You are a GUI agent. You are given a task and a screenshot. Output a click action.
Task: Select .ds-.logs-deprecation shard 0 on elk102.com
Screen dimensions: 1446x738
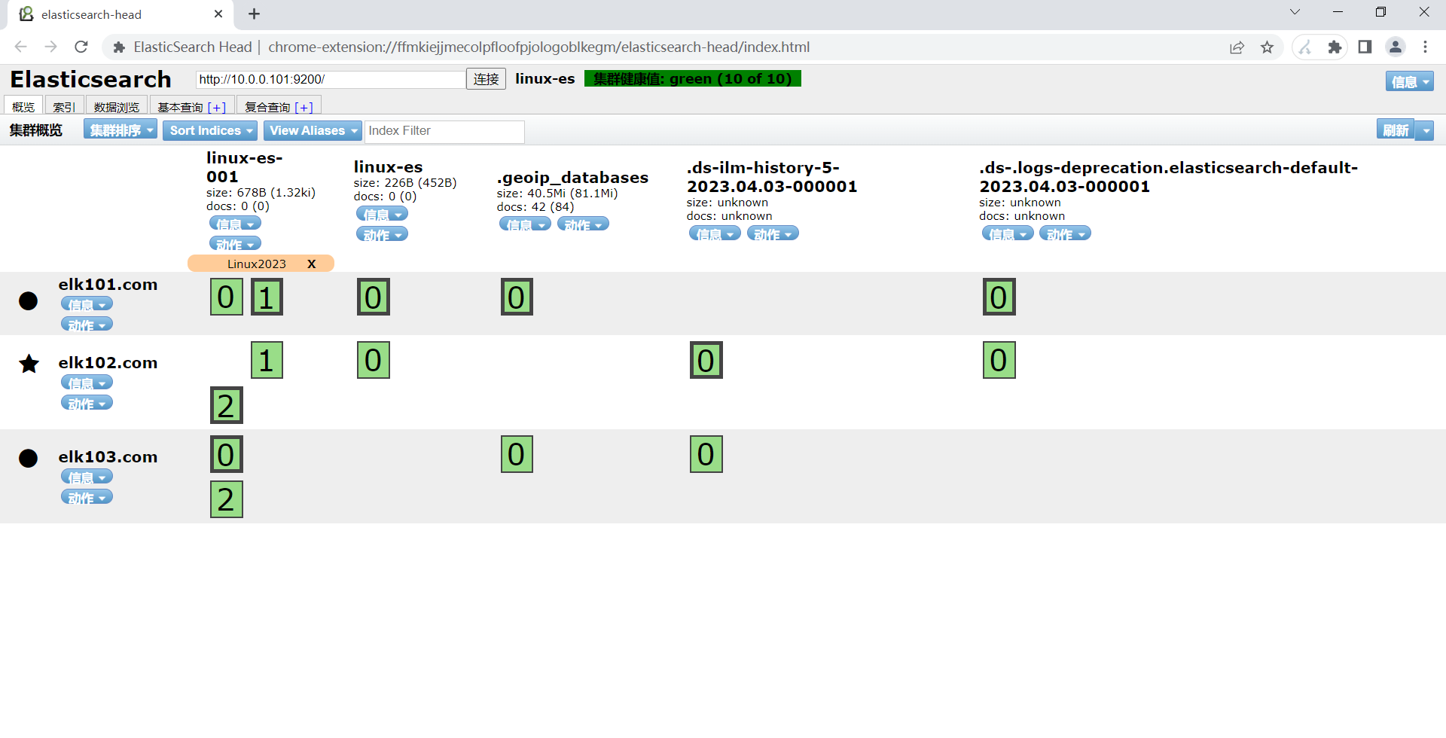tap(999, 360)
